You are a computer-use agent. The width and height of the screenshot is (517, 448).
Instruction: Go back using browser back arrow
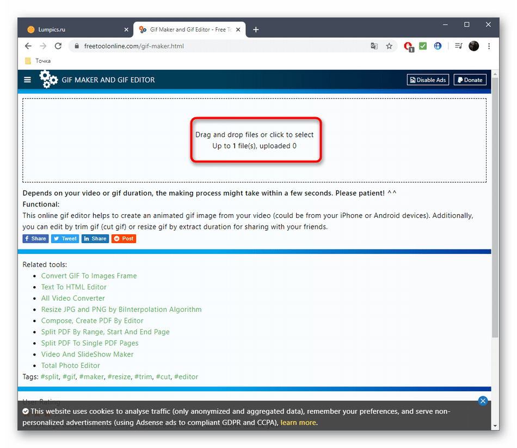28,46
